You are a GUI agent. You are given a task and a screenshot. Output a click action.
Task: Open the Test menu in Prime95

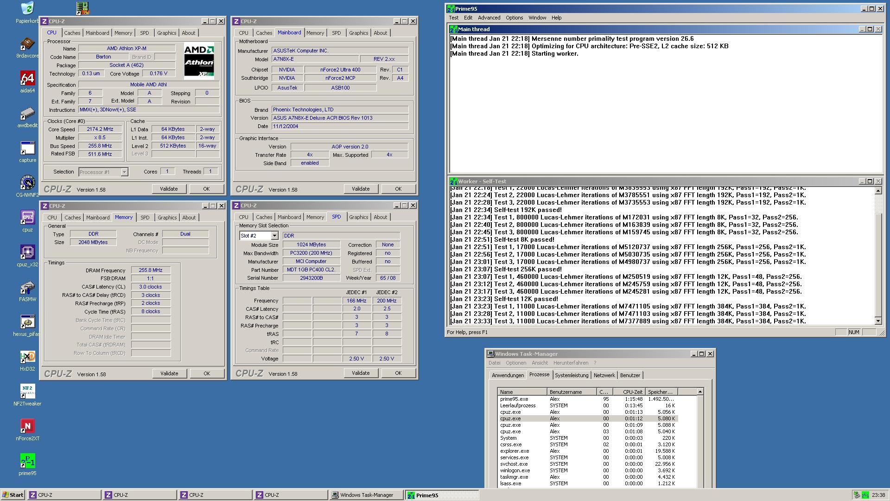pyautogui.click(x=453, y=18)
